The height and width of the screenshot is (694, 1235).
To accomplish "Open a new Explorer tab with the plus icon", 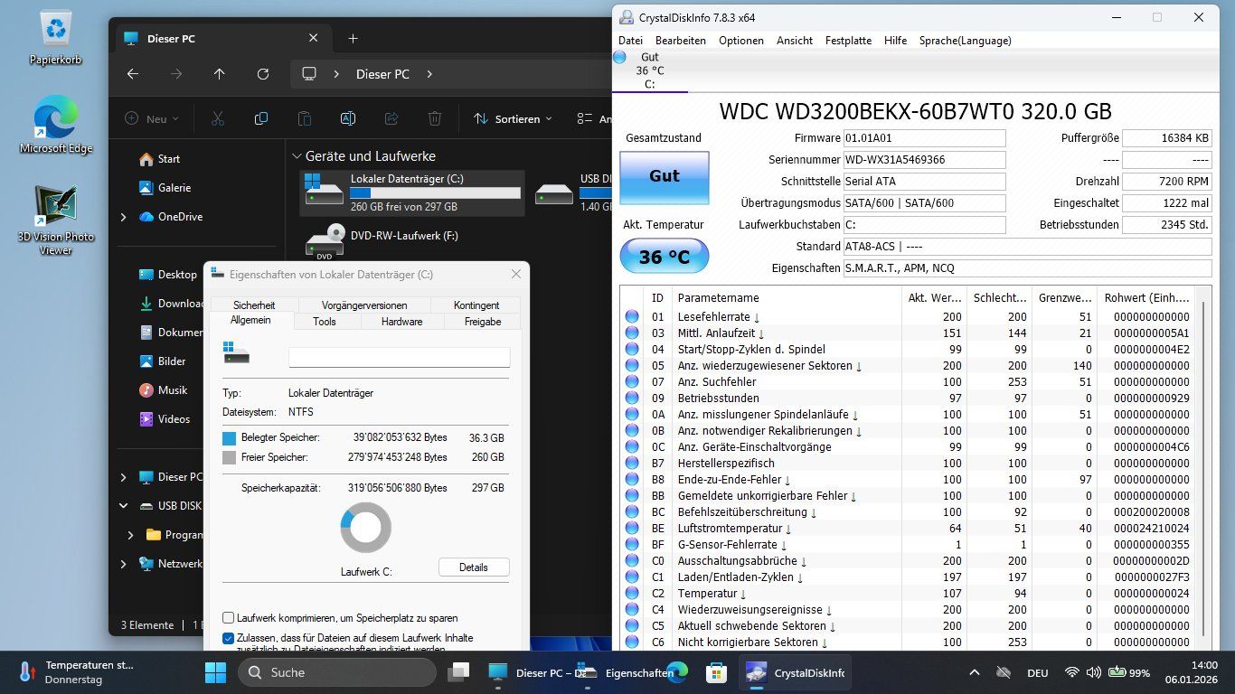I will coord(354,38).
